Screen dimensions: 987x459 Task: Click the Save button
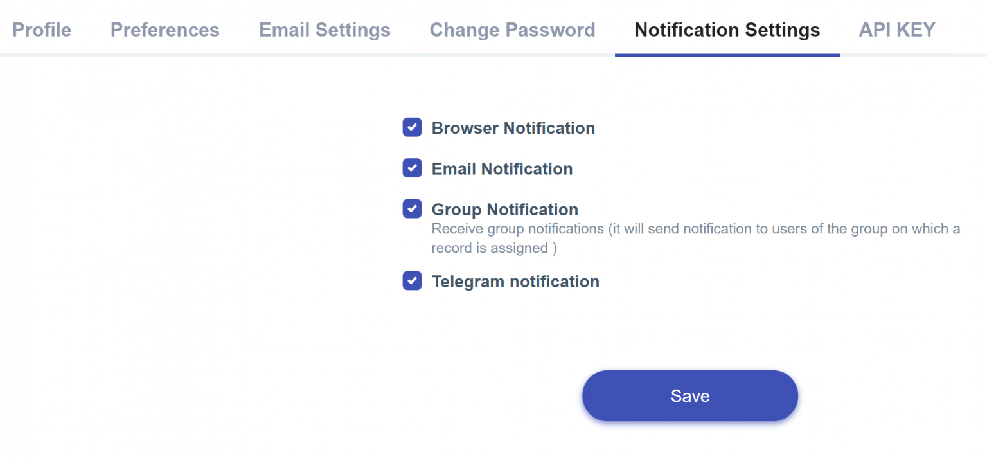tap(689, 396)
